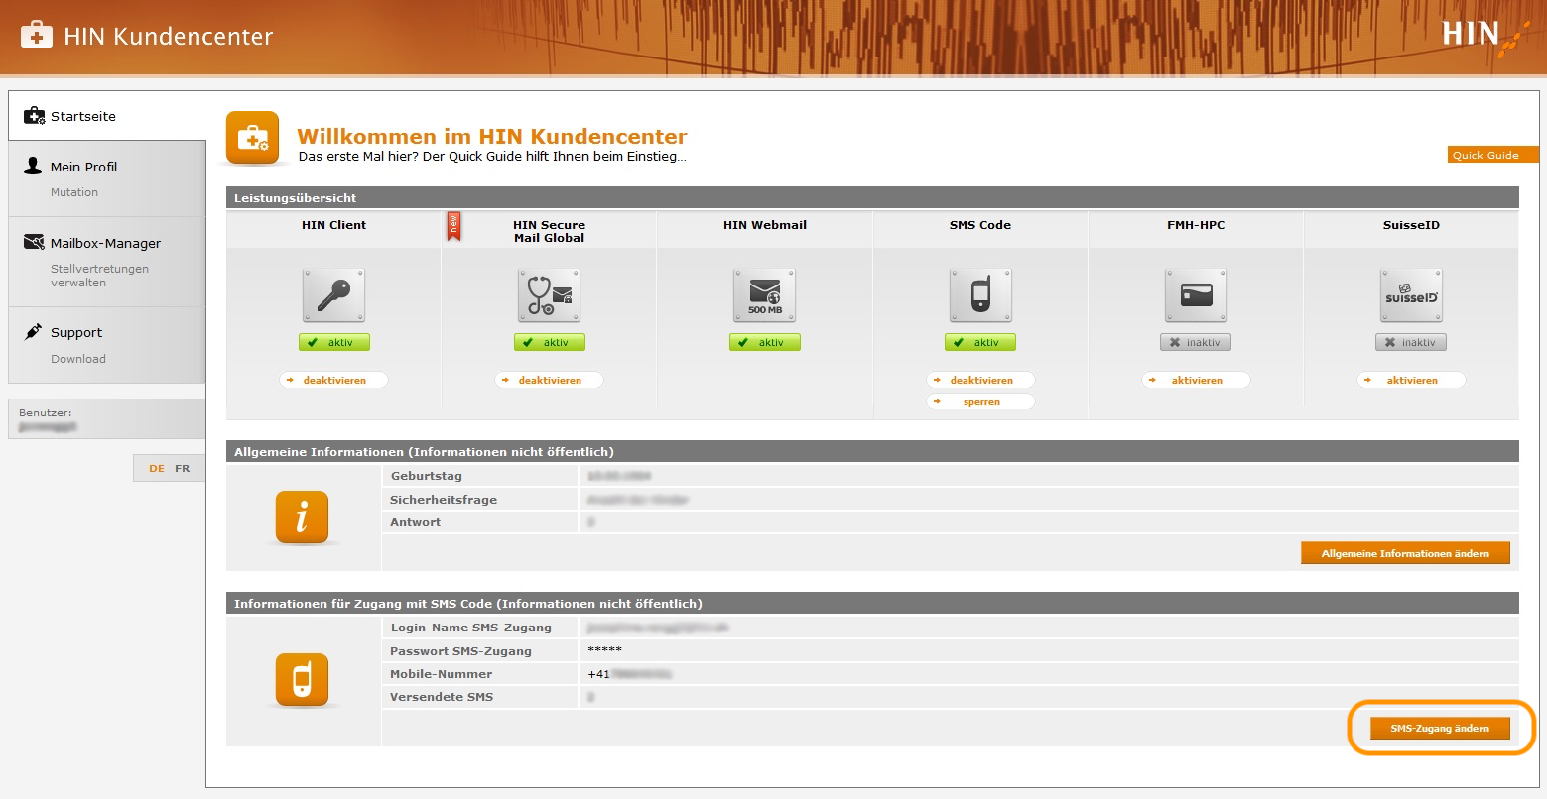Click the SMS-Zugang ändern button
The image size is (1547, 799).
coord(1440,728)
